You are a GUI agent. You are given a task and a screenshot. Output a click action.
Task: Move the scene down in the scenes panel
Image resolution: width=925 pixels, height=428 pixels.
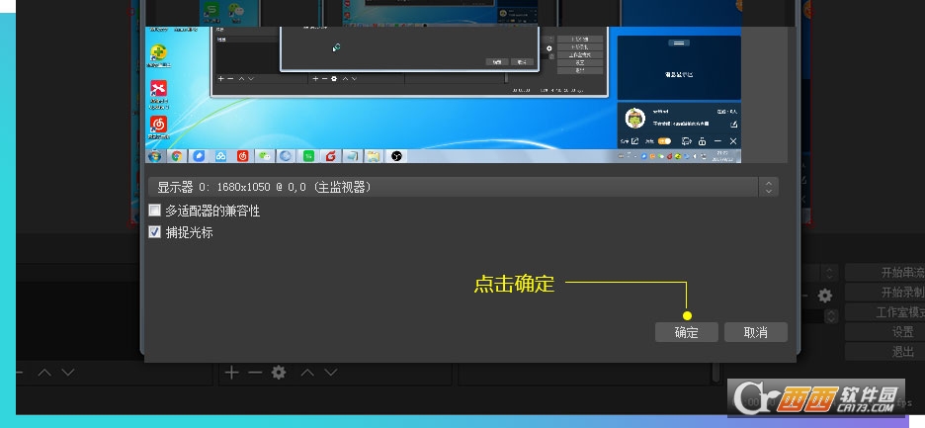(x=68, y=373)
